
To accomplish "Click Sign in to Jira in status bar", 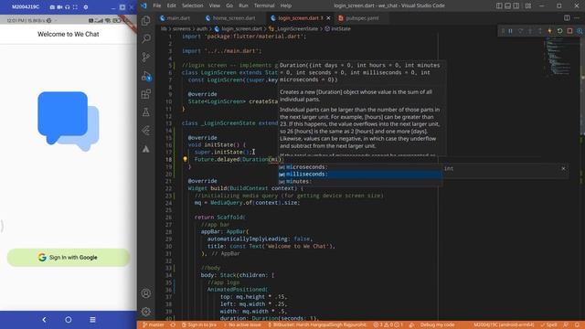I will click(x=199, y=325).
